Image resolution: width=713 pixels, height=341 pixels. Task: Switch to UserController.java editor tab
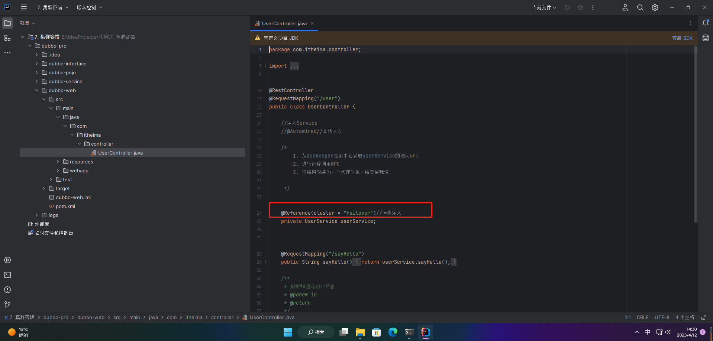[x=284, y=23]
